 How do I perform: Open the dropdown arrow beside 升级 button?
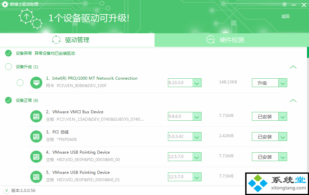(283, 83)
